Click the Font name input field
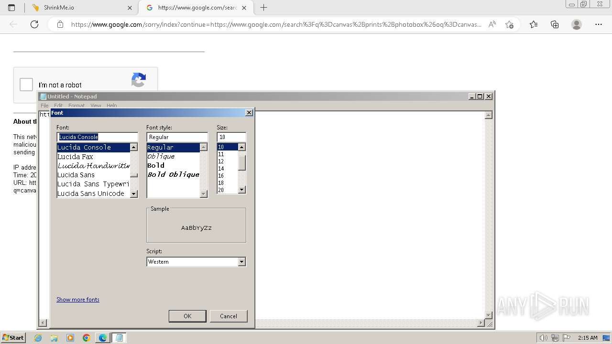This screenshot has width=612, height=344. (x=97, y=137)
